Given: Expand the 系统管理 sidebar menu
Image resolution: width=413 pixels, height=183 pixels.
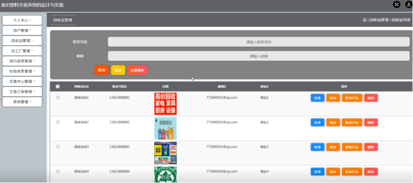Looking at the screenshot, I should 22,102.
